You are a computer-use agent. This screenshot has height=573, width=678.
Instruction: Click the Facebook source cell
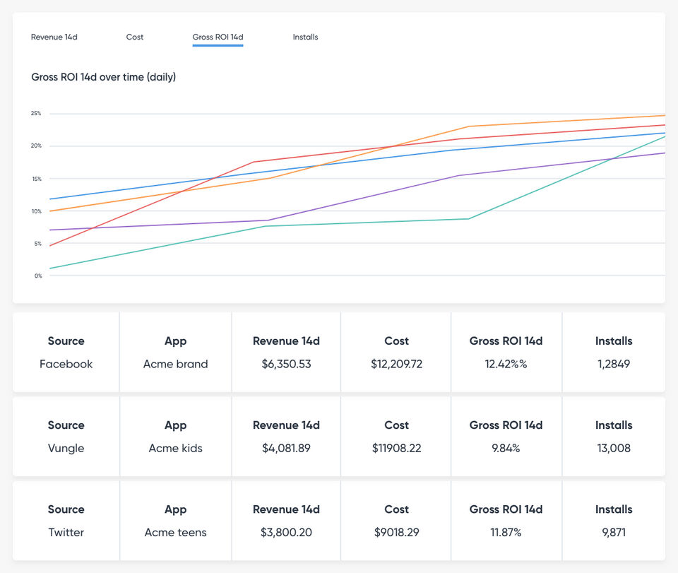point(66,364)
